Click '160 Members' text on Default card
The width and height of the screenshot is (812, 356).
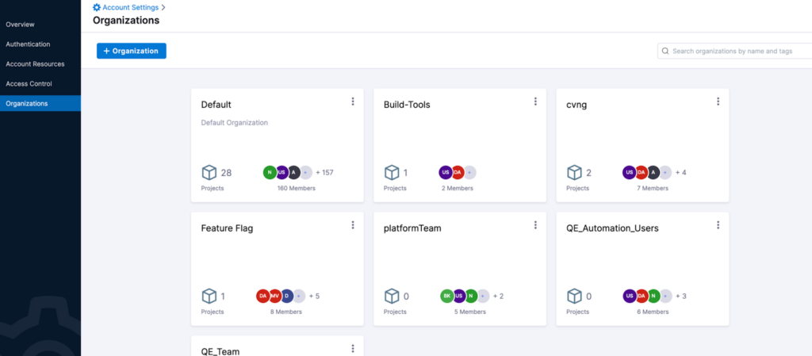click(297, 189)
